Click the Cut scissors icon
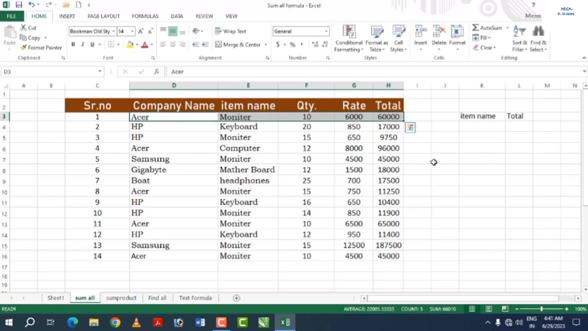 [23, 28]
